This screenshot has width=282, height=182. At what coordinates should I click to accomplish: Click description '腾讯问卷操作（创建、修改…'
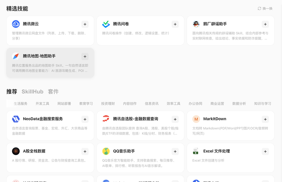(x=136, y=33)
